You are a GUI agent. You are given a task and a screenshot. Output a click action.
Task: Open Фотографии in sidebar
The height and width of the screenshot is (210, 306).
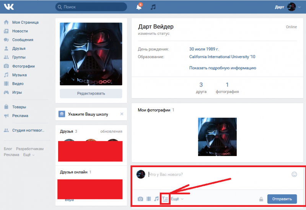tap(23, 66)
